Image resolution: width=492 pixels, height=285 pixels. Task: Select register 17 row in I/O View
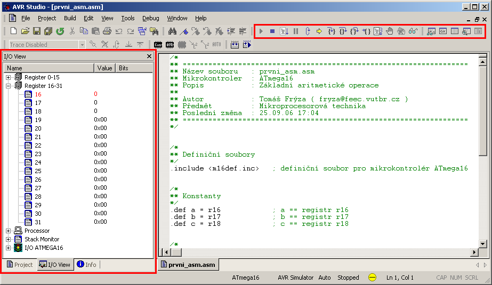78,102
